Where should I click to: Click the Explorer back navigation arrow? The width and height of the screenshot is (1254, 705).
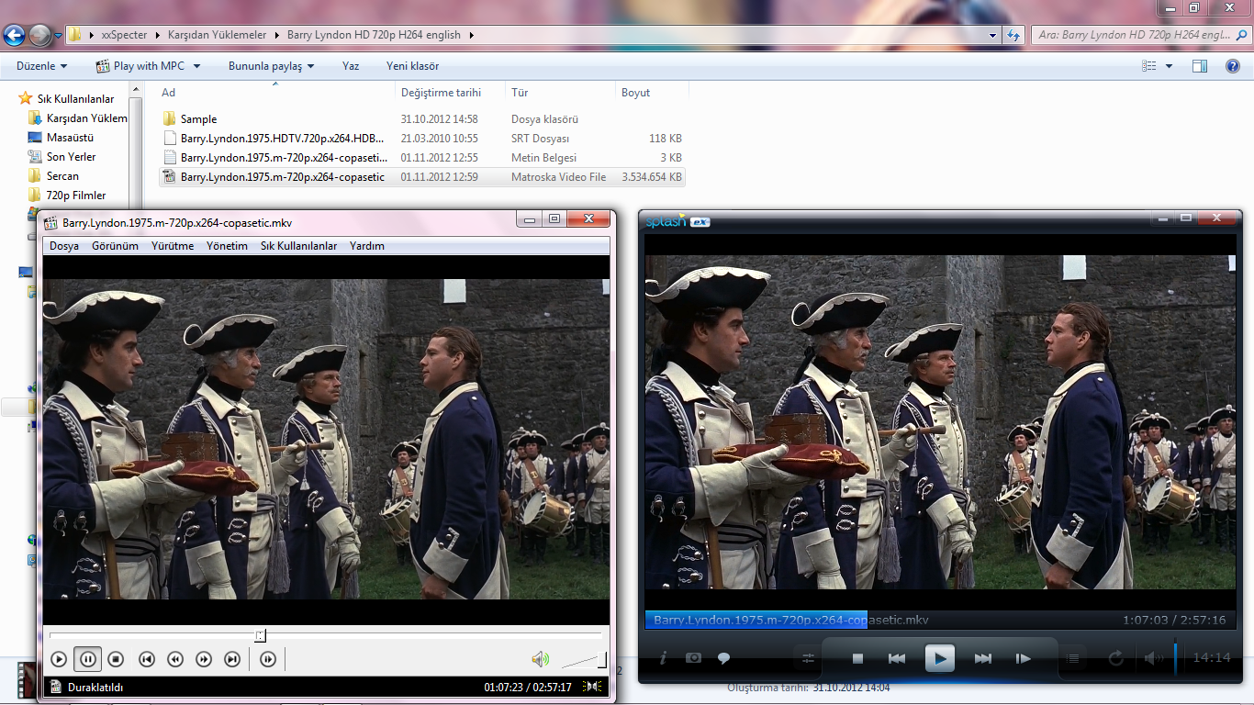pos(14,36)
